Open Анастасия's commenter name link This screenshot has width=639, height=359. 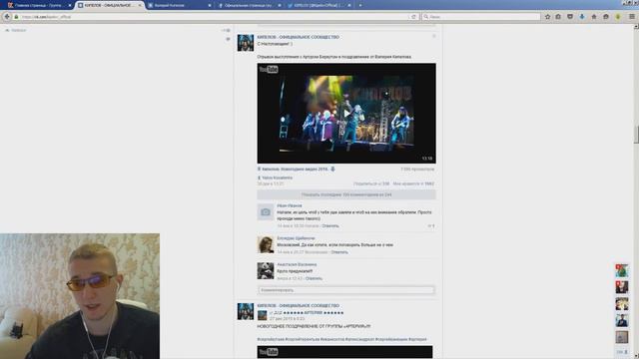(x=297, y=264)
